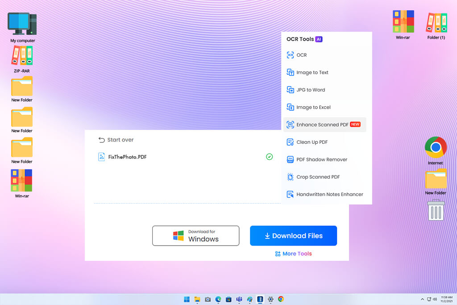The width and height of the screenshot is (457, 305).
Task: Select the FixThePhoto.PDF file name
Action: pos(127,157)
